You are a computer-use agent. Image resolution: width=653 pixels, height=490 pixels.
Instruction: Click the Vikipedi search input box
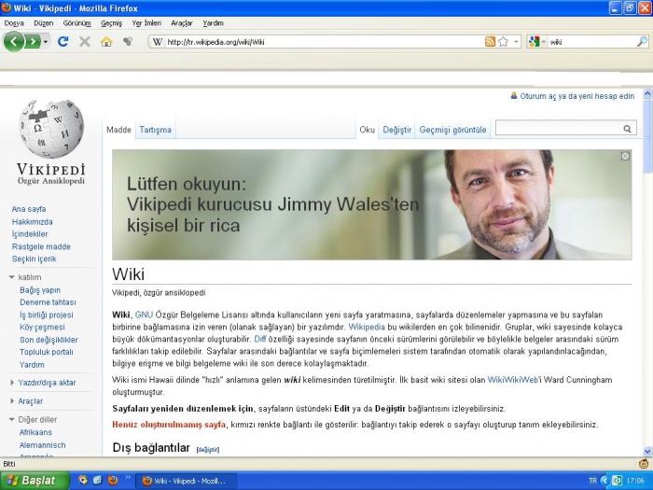click(x=558, y=129)
